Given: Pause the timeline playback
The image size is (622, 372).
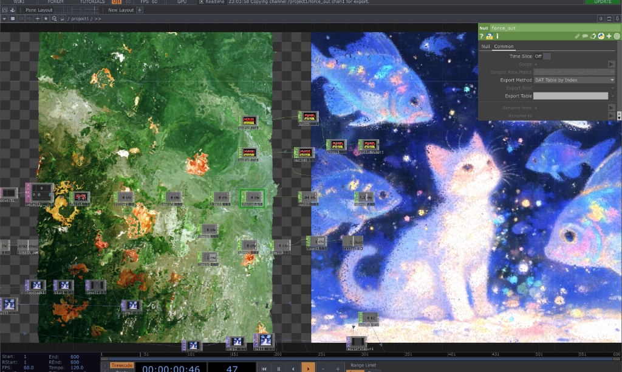Looking at the screenshot, I should [x=278, y=369].
